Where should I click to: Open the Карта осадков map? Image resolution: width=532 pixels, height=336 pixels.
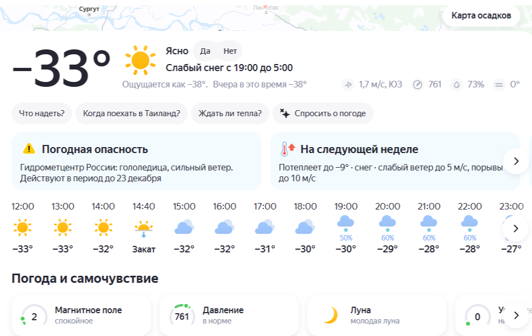[481, 16]
